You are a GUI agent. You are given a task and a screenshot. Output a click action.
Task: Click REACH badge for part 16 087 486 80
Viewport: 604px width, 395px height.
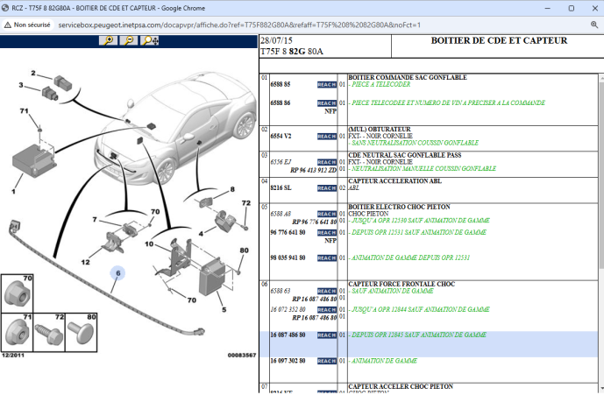327,335
